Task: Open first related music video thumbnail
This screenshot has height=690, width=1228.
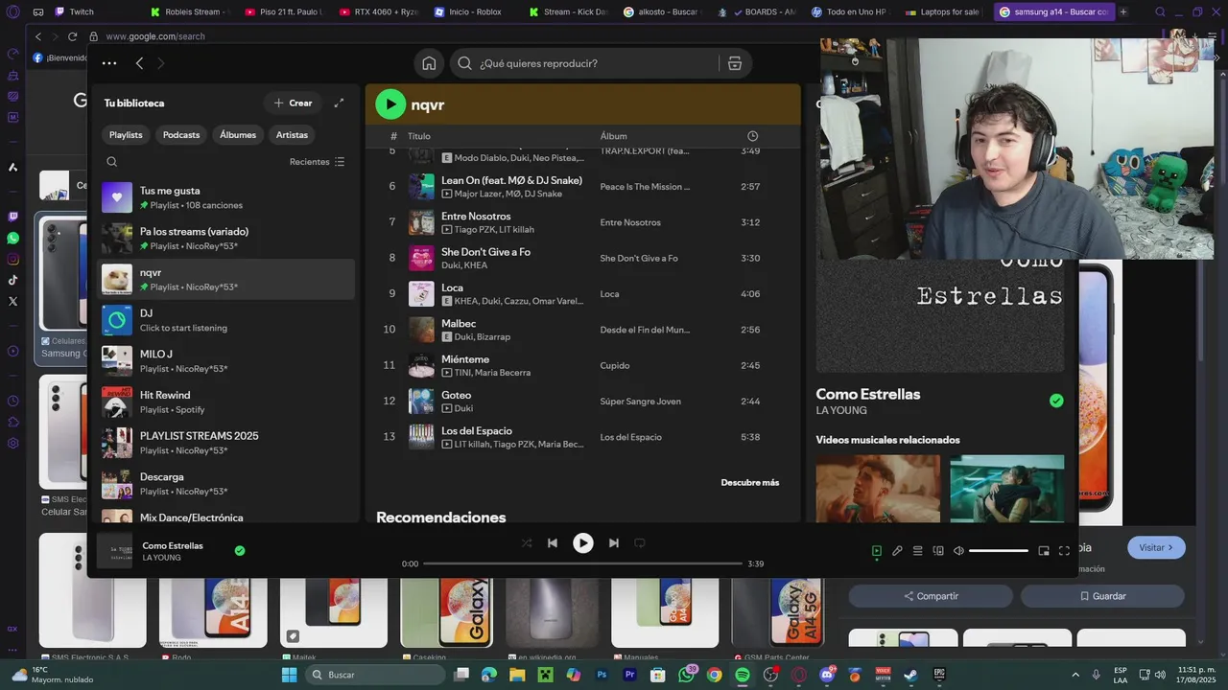Action: [878, 489]
